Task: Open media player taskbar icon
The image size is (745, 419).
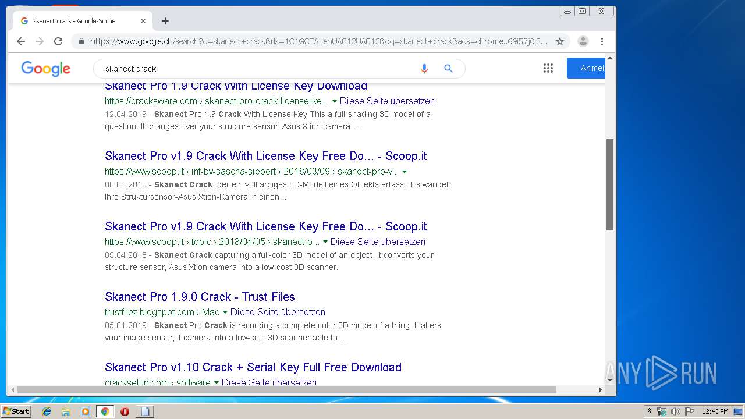Action: (86, 411)
